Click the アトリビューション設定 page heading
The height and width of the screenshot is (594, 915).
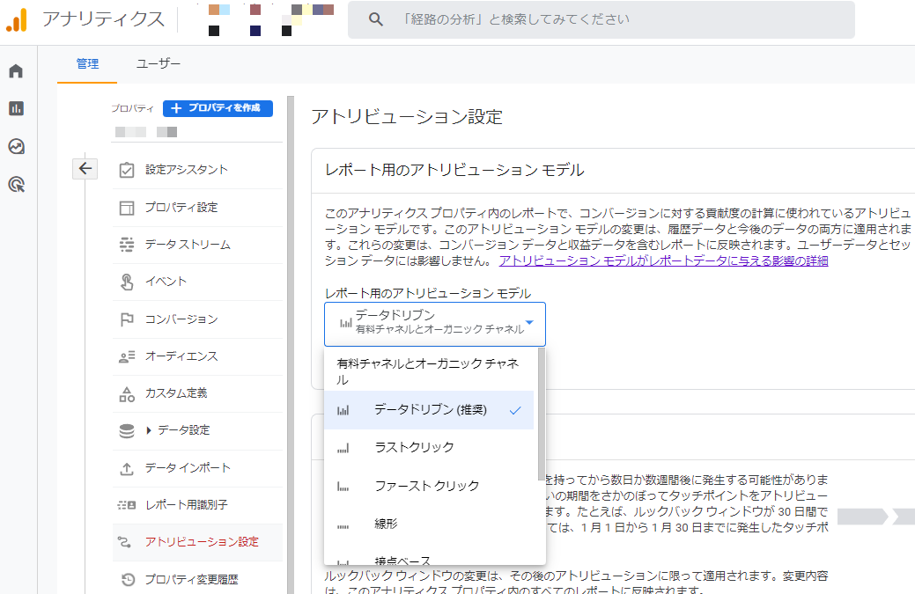(407, 117)
